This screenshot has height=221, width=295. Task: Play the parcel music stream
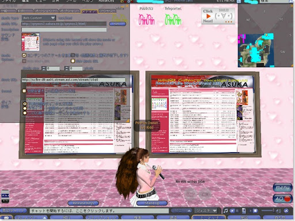point(232,211)
